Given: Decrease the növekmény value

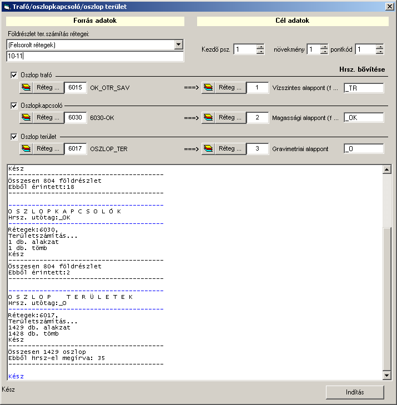Looking at the screenshot, I should 324,52.
